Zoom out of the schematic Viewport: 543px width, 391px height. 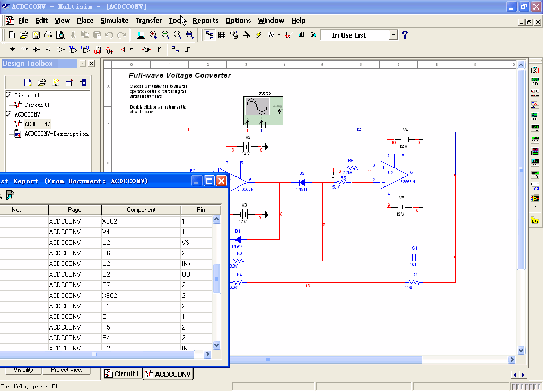165,34
